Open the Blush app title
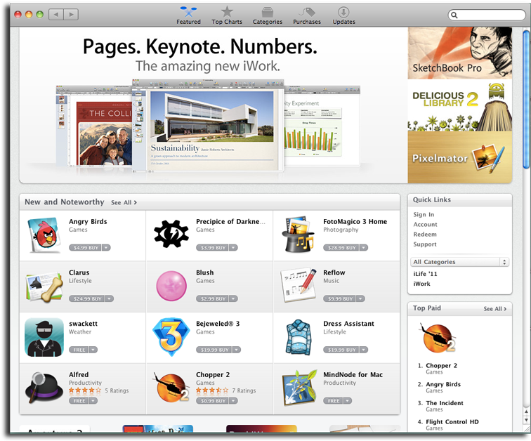 (204, 272)
